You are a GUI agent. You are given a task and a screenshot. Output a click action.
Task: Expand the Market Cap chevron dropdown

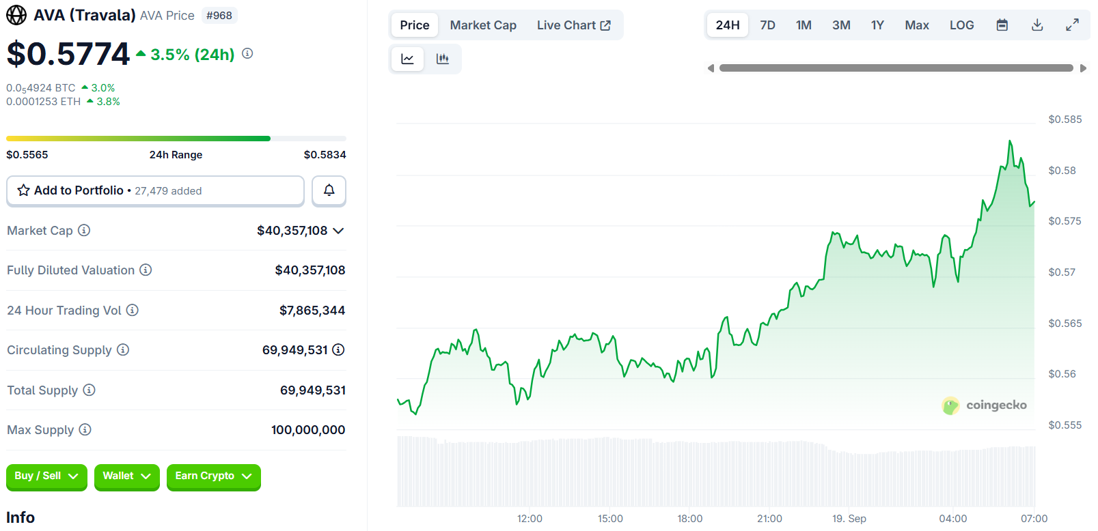coord(338,231)
